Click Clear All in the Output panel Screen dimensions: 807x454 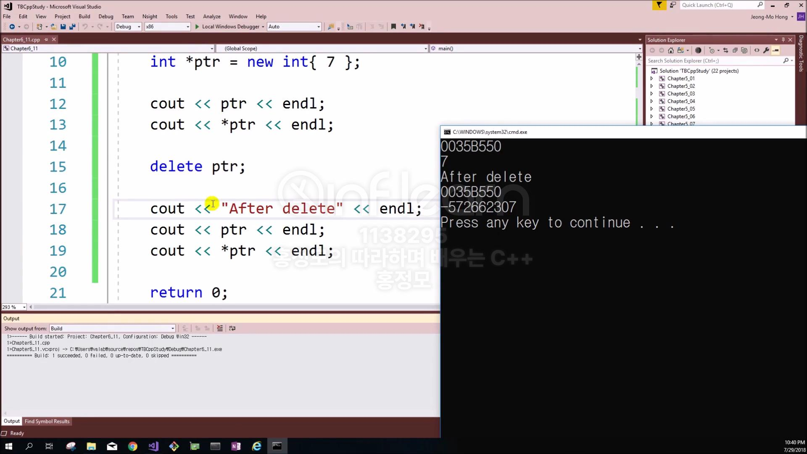[x=220, y=328]
